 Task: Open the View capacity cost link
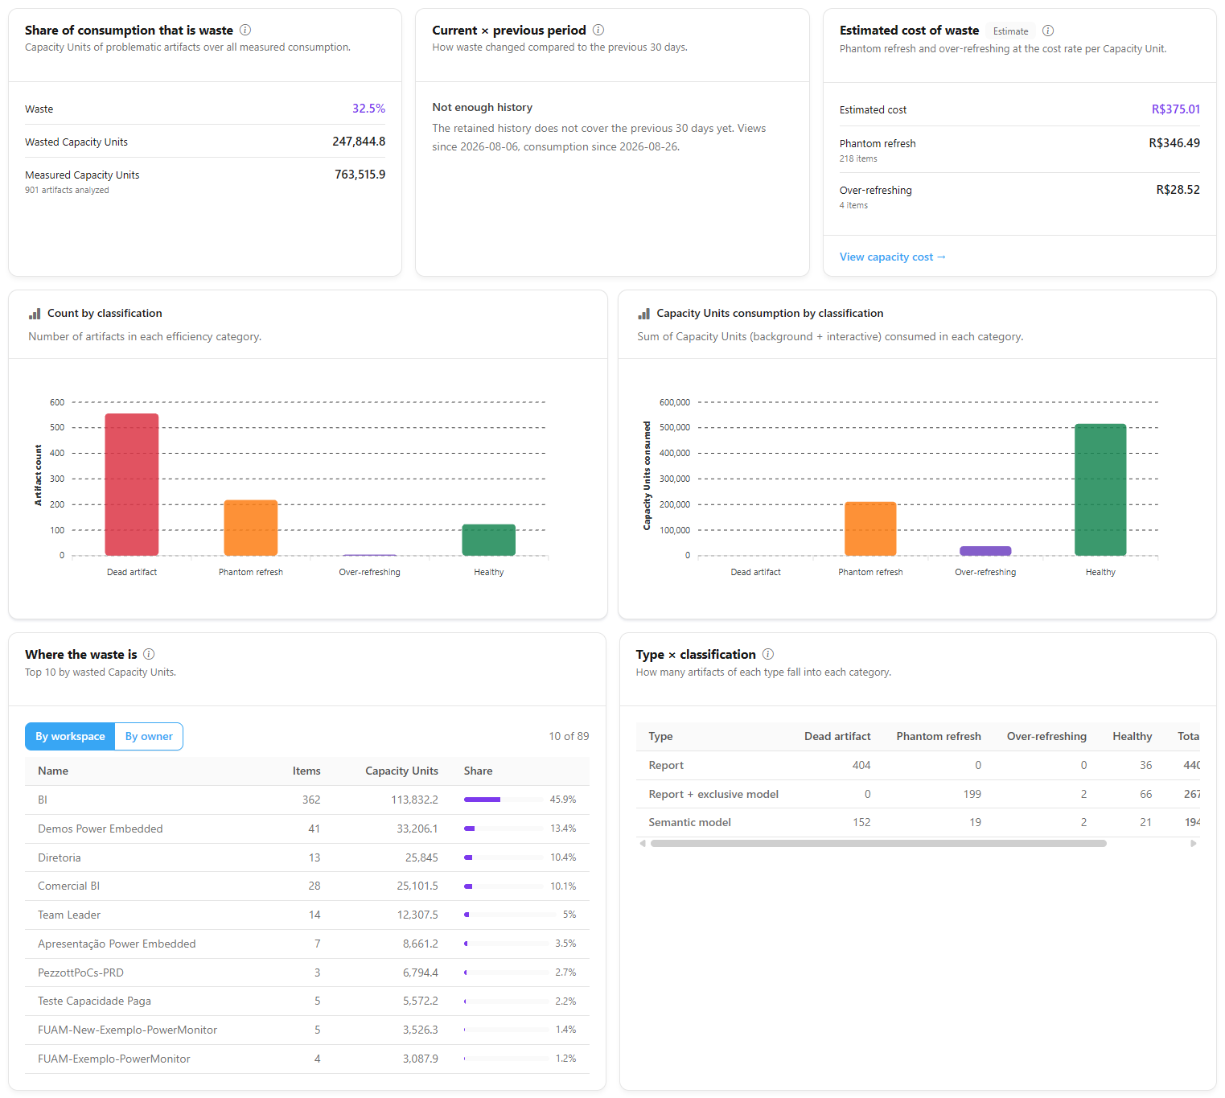[892, 257]
